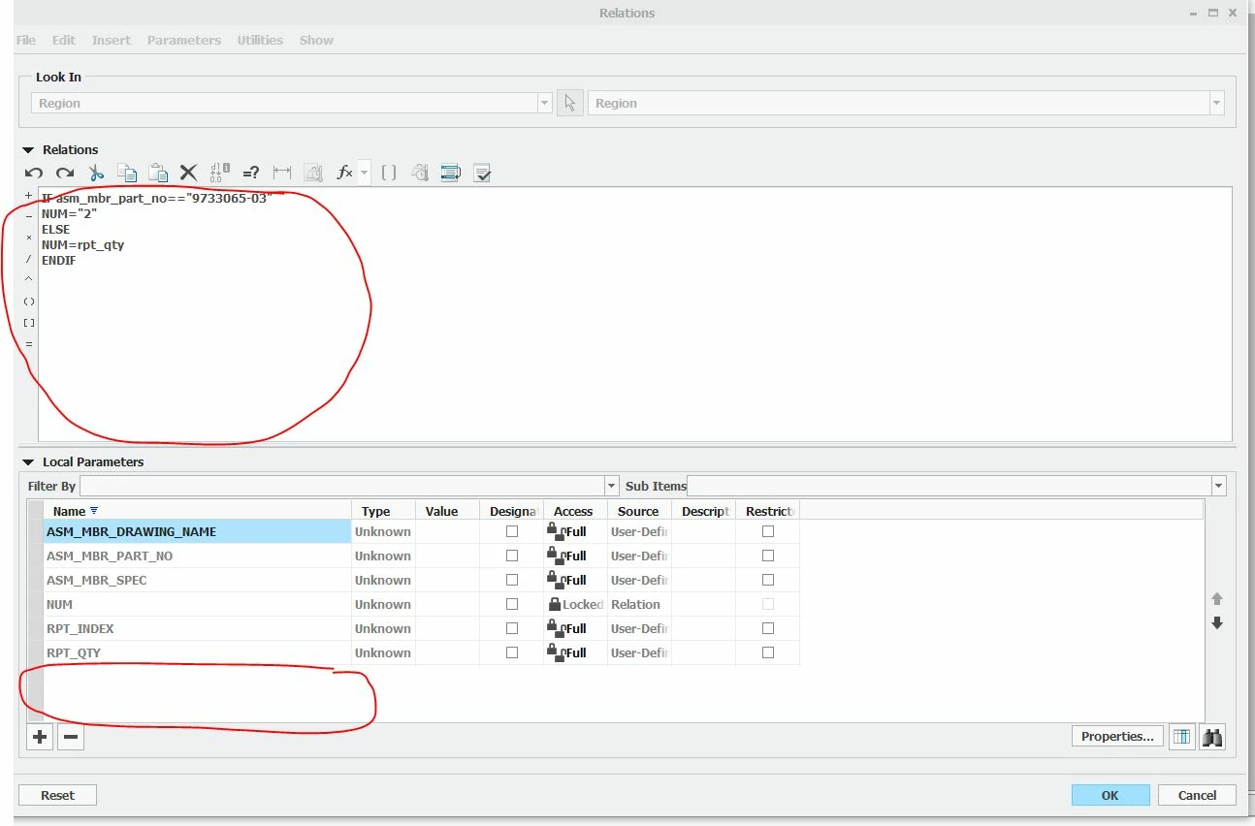Screen dimensions: 1255x826
Task: Collapse the Relations section
Action: pos(28,150)
